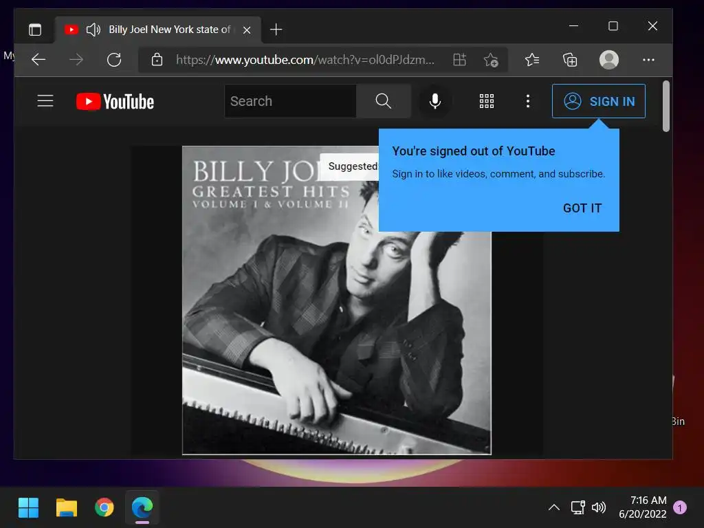The height and width of the screenshot is (528, 704).
Task: Click the SIGN IN button
Action: click(599, 101)
